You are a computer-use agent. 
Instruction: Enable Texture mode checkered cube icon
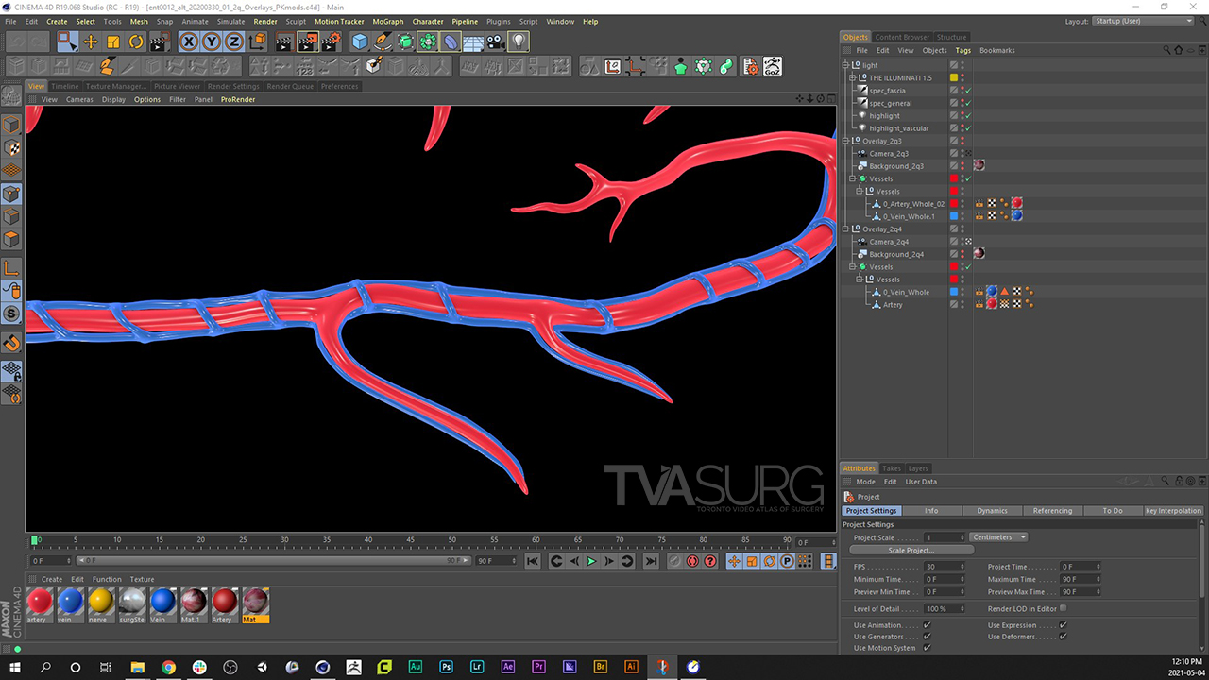[11, 147]
